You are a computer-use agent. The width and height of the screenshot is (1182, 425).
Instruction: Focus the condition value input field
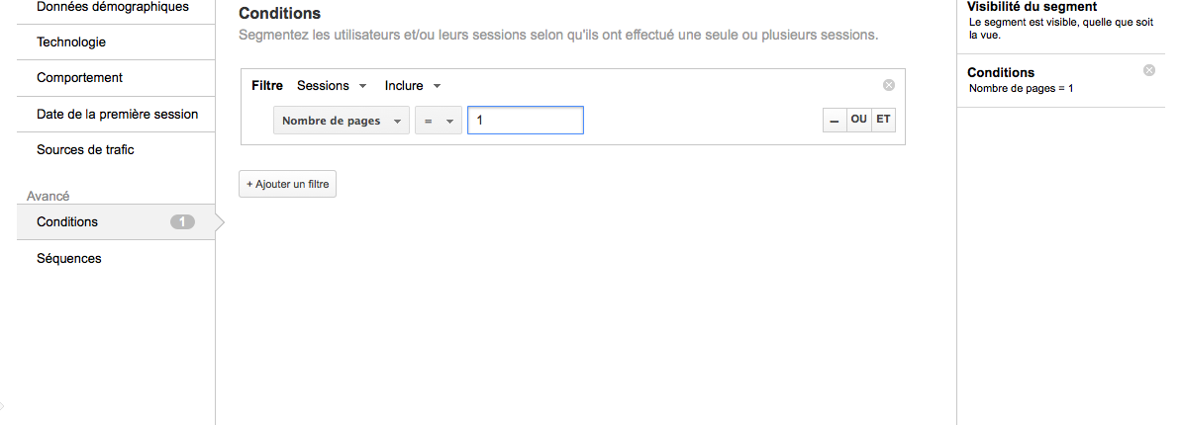525,121
